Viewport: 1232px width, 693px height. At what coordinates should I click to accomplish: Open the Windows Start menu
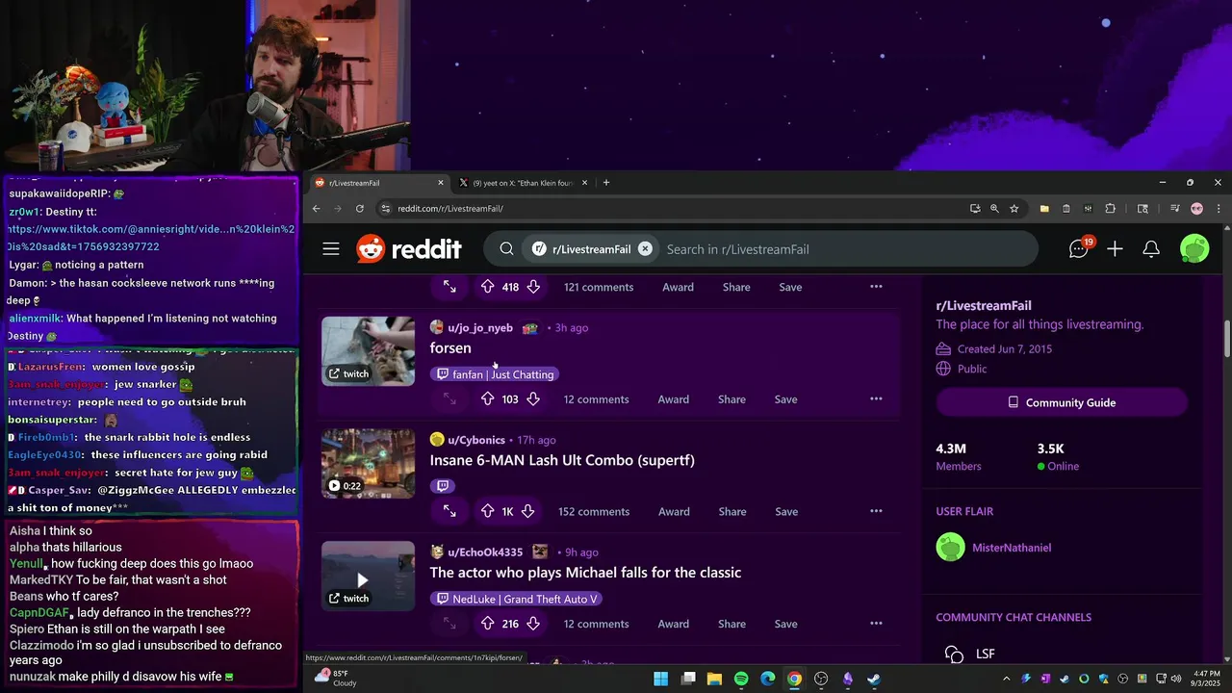coord(661,679)
